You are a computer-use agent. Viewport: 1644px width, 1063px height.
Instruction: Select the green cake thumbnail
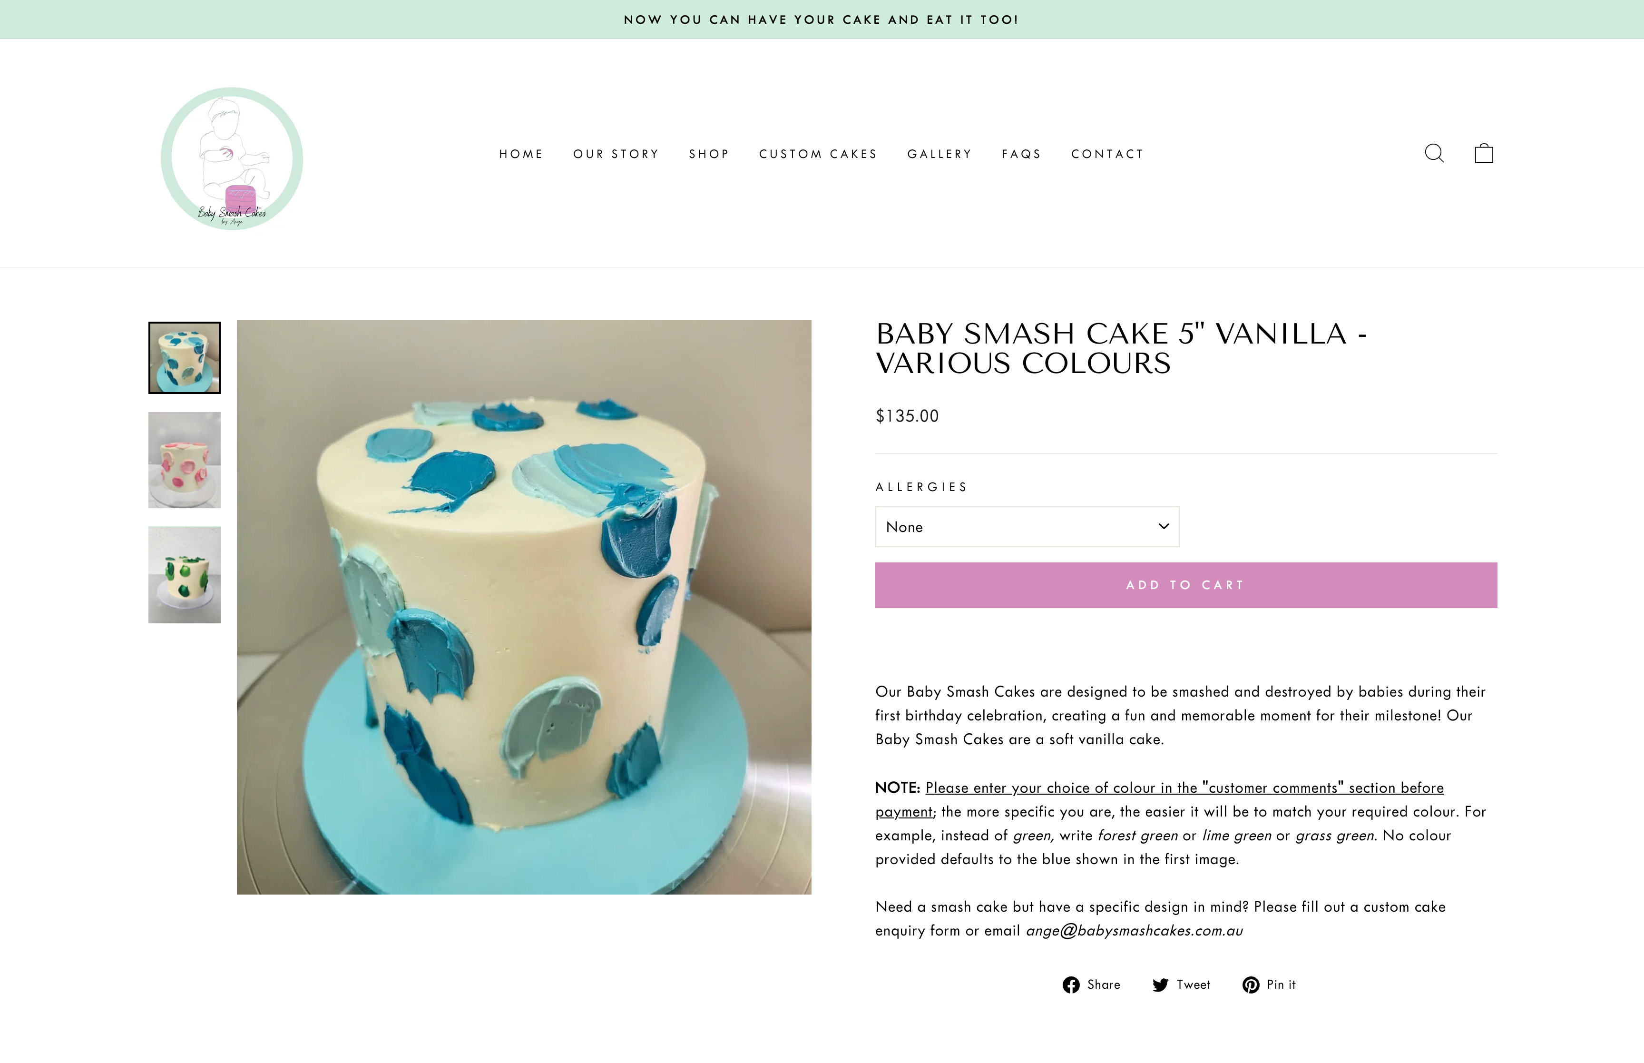click(x=184, y=575)
